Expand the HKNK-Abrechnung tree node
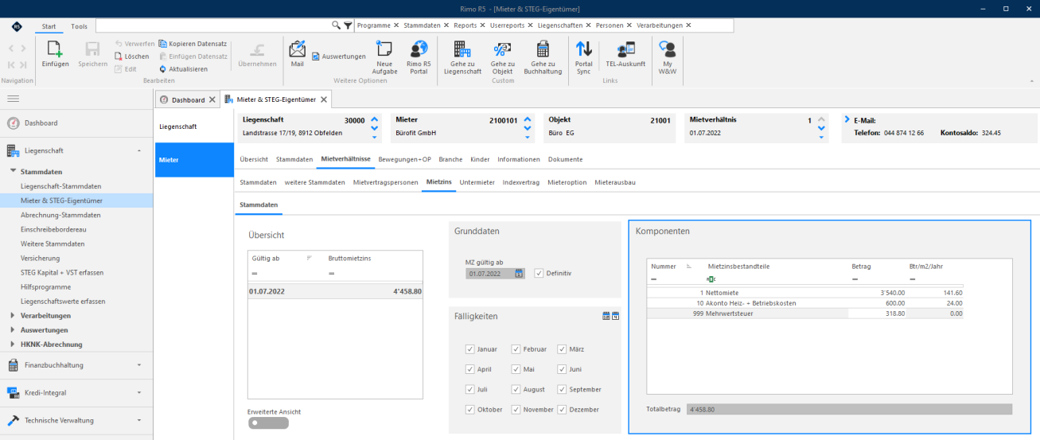This screenshot has width=1040, height=440. [x=14, y=345]
